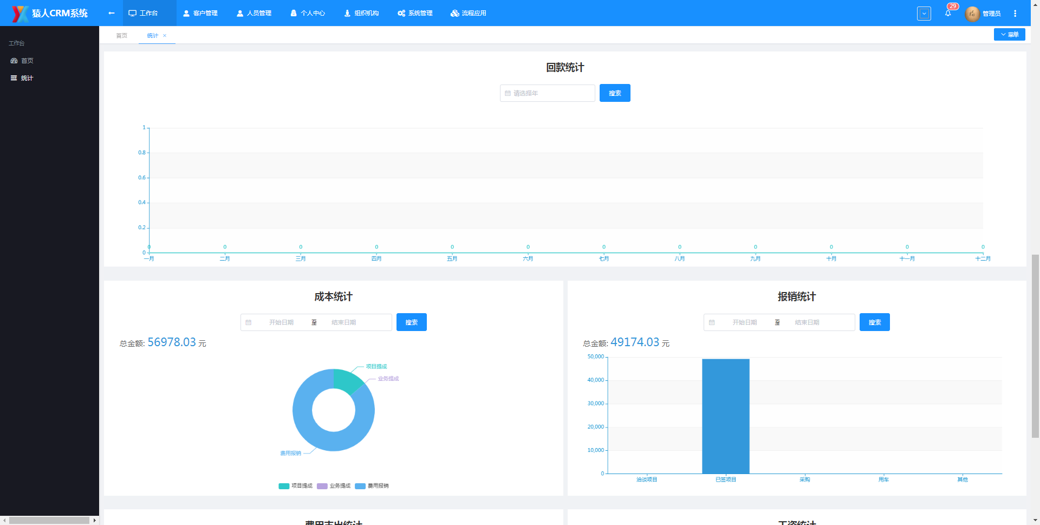This screenshot has width=1040, height=525.
Task: Click 报销统计 开始日期 field
Action: click(745, 322)
